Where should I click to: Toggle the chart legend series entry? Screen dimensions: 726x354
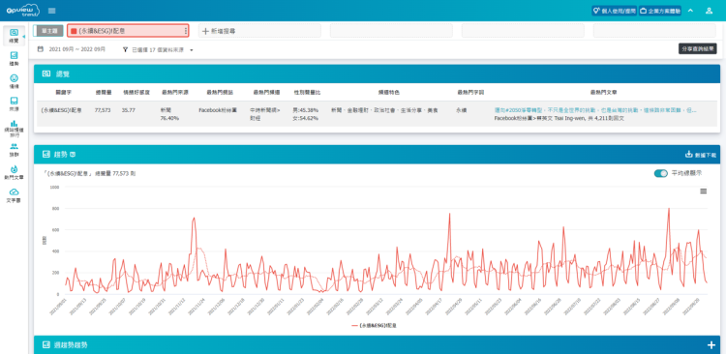[x=374, y=325]
